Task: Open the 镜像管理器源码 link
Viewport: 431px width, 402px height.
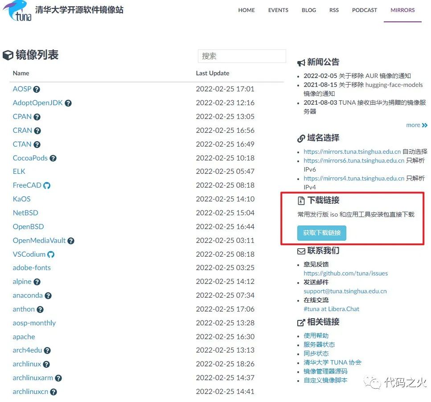Action: click(x=325, y=372)
